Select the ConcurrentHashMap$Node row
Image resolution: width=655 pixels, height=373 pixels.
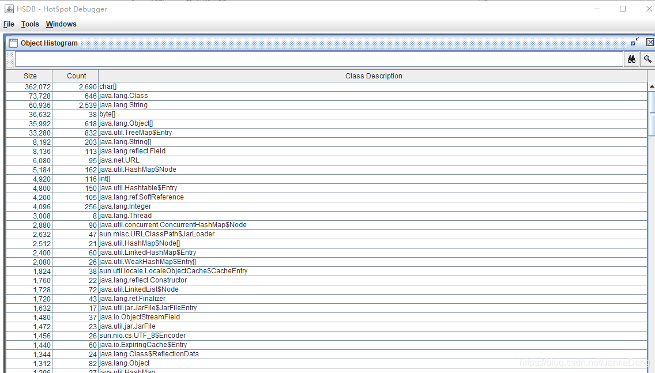[327, 225]
